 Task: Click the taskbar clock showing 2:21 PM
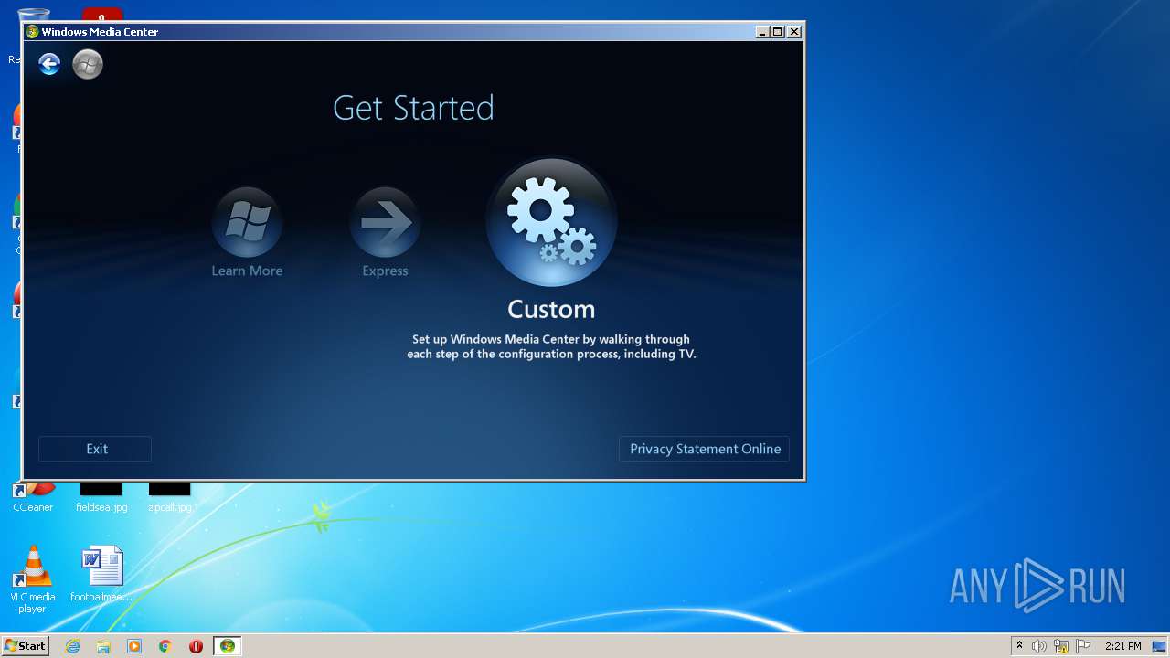tap(1123, 646)
